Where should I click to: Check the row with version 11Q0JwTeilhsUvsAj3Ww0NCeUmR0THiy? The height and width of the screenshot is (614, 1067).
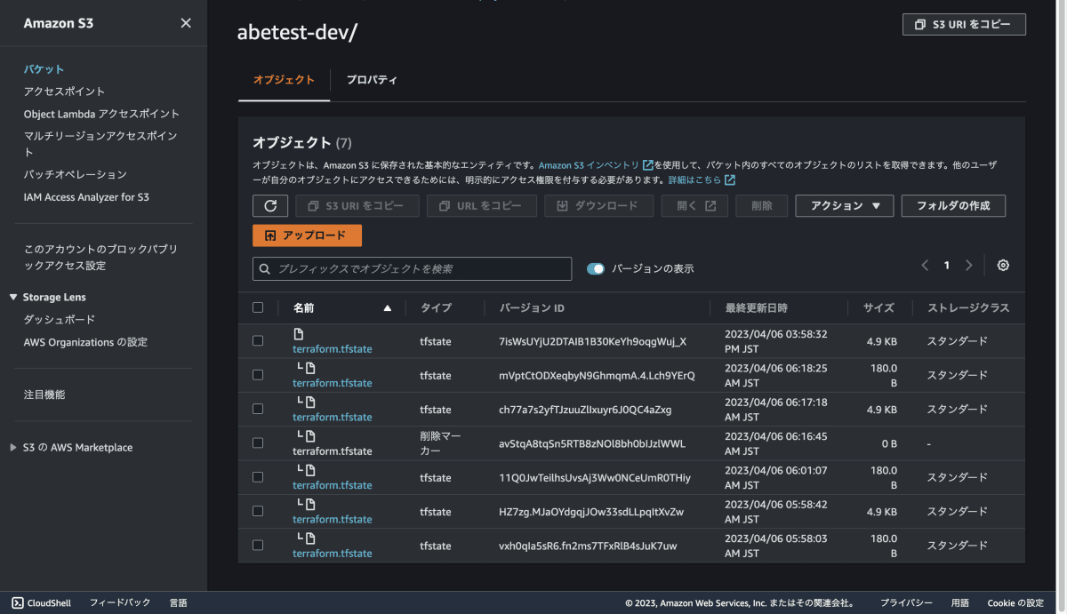click(258, 477)
